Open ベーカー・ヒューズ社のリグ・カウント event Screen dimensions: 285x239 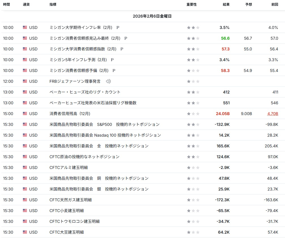(85, 92)
